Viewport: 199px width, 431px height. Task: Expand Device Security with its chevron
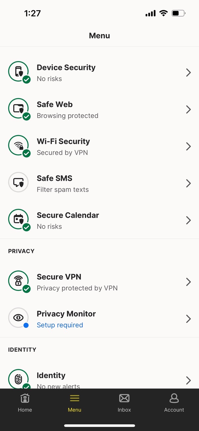188,73
